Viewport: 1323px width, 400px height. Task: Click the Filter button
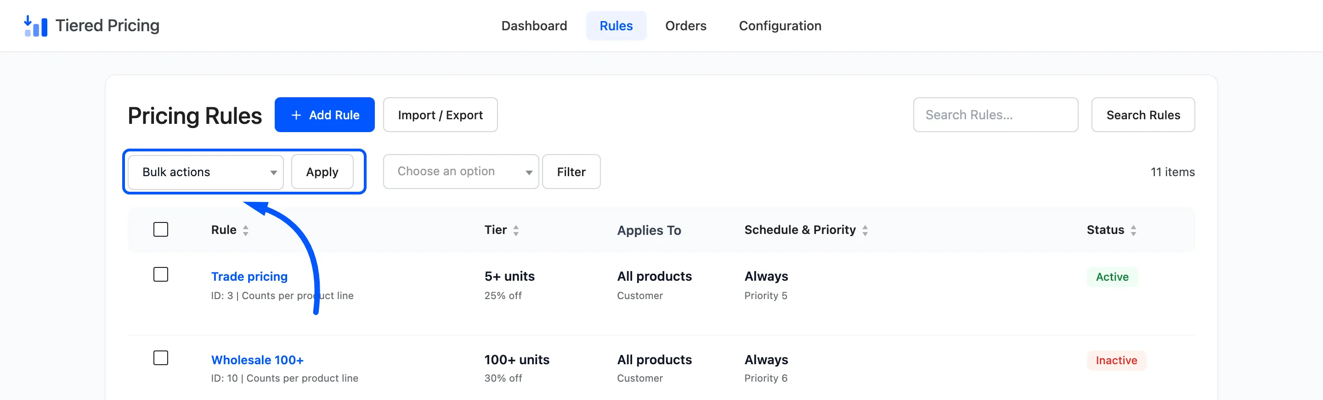click(571, 172)
